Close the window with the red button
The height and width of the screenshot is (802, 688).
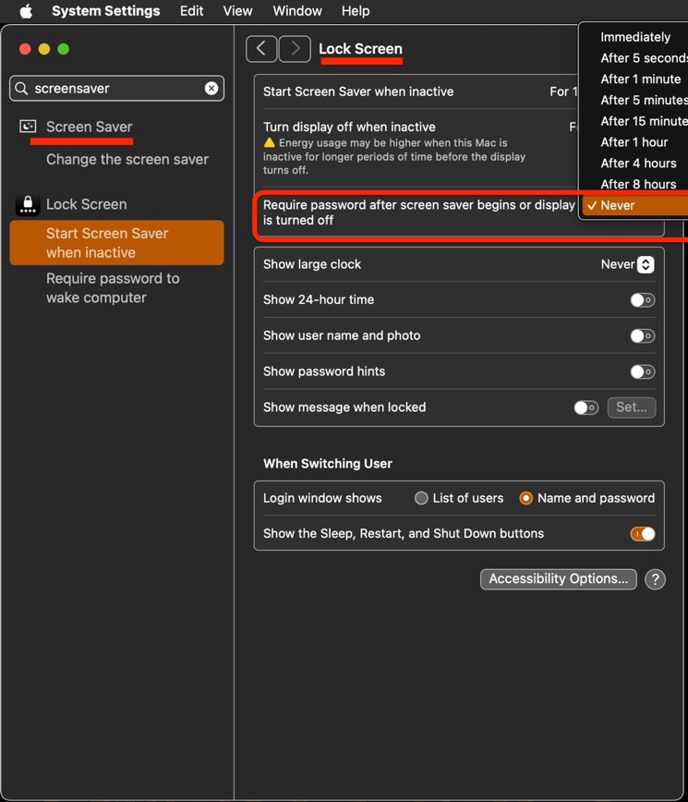(x=25, y=49)
